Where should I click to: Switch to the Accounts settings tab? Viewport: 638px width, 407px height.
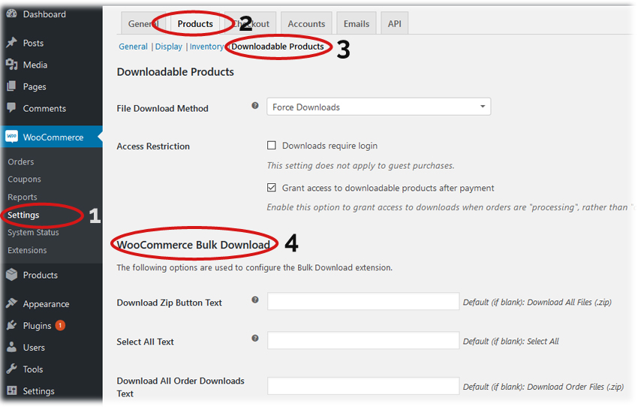click(x=306, y=24)
